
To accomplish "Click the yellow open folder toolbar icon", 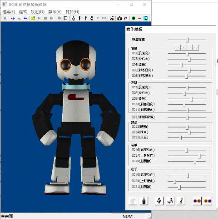I will click(x=33, y=18).
